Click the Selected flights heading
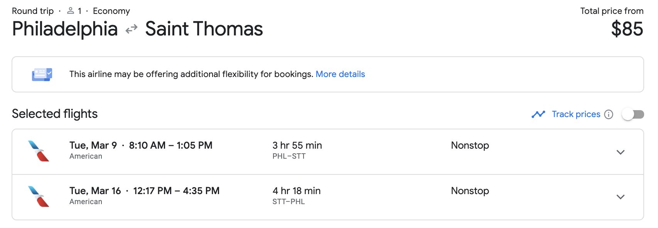658x228 pixels. [54, 114]
